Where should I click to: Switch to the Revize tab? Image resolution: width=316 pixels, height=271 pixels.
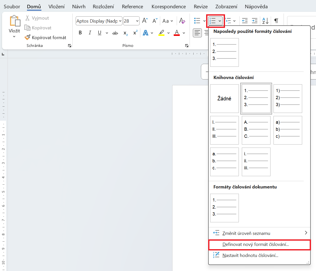click(201, 7)
